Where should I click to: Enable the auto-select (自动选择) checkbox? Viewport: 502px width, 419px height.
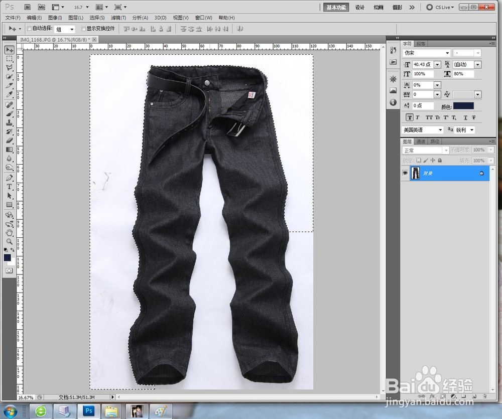[x=29, y=29]
